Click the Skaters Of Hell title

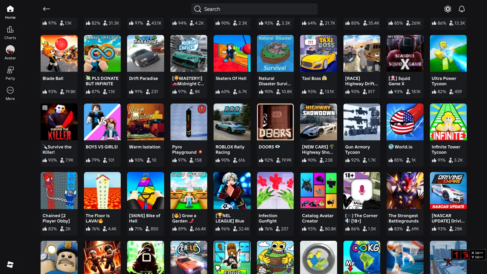click(x=231, y=78)
